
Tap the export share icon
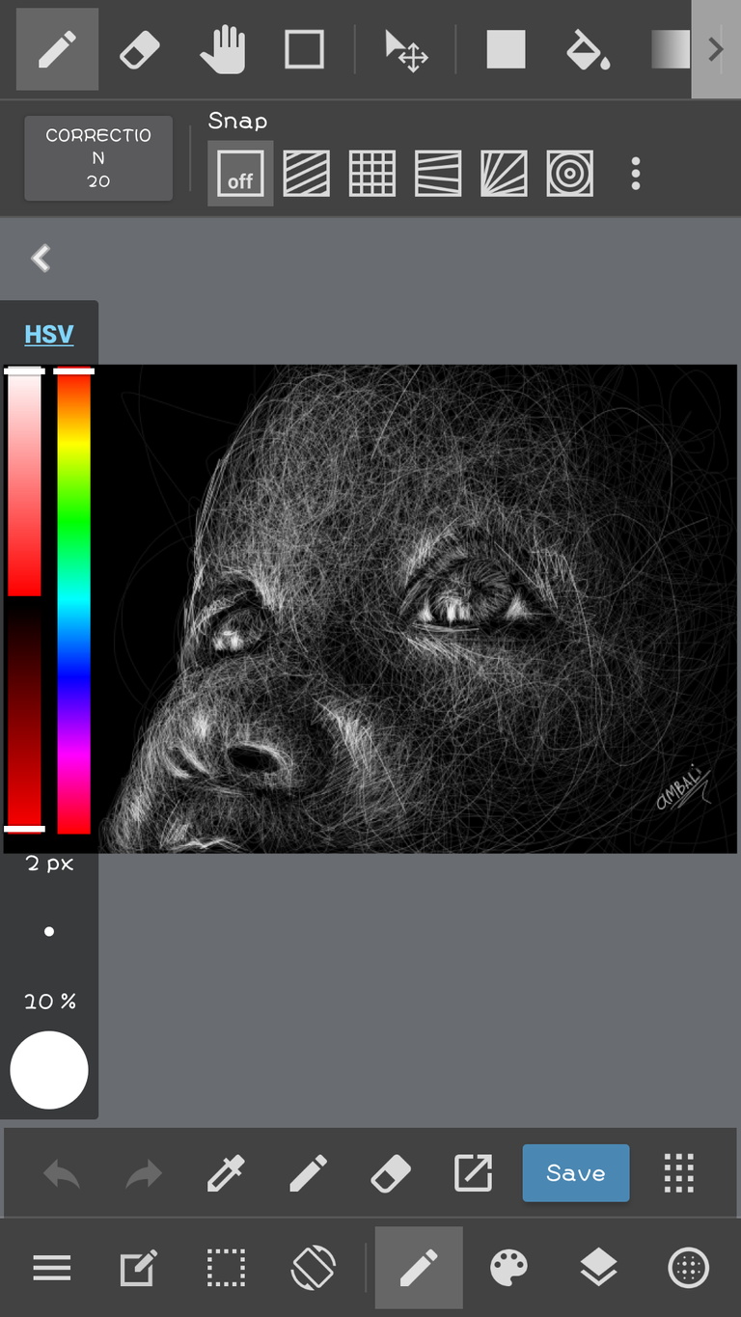(473, 1173)
